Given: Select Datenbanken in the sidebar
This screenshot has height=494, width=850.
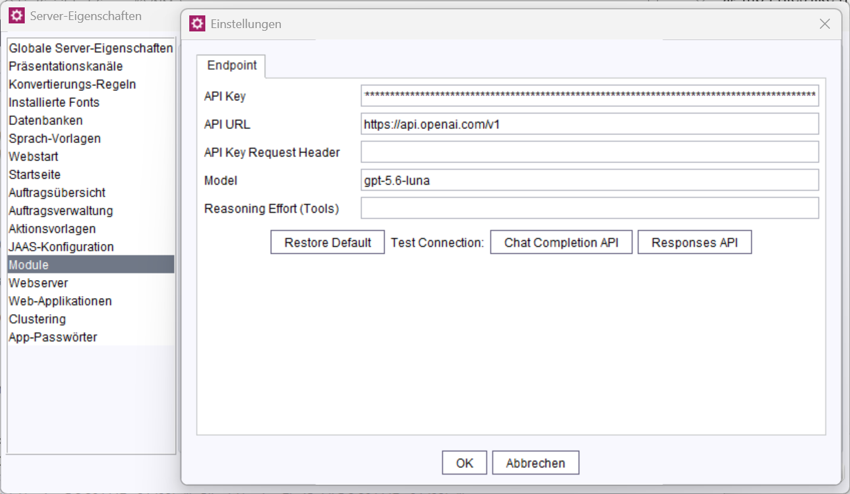Looking at the screenshot, I should (x=91, y=120).
